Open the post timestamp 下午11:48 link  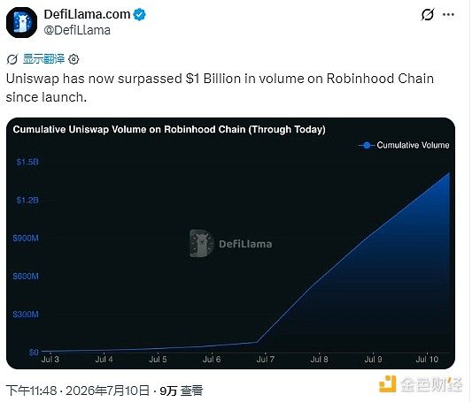point(31,391)
